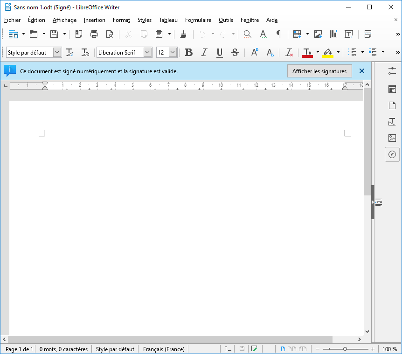Open sidebar Properties settings icon
The height and width of the screenshot is (354, 402).
[x=392, y=71]
